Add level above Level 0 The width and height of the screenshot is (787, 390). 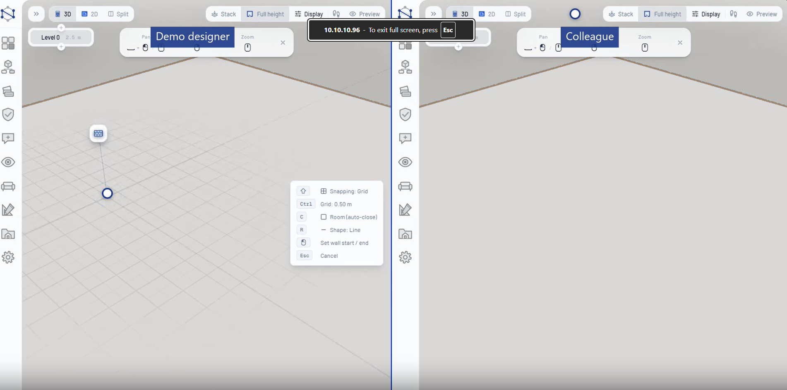pyautogui.click(x=61, y=28)
